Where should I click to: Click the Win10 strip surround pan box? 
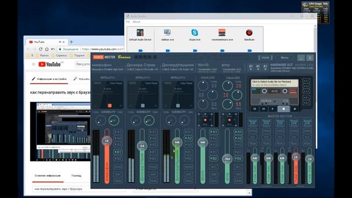pyautogui.click(x=205, y=120)
